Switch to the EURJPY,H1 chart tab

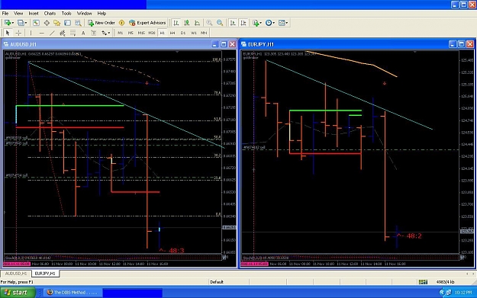pos(45,274)
